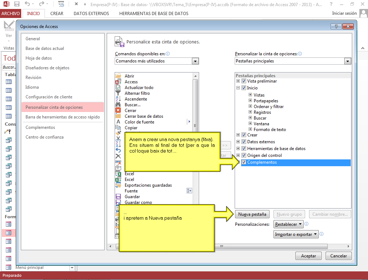Select the Access command icon in list
Viewport: 368px width, 280px height.
(118, 81)
